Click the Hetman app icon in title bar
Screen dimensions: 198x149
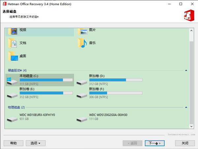coord(5,4)
